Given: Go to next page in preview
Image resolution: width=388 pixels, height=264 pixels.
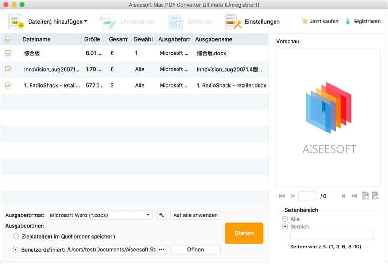Looking at the screenshot, I should click(x=343, y=196).
